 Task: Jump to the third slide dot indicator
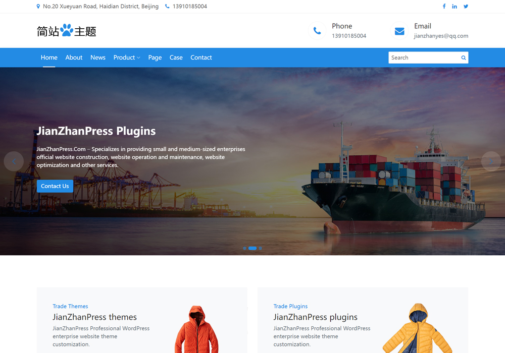261,248
